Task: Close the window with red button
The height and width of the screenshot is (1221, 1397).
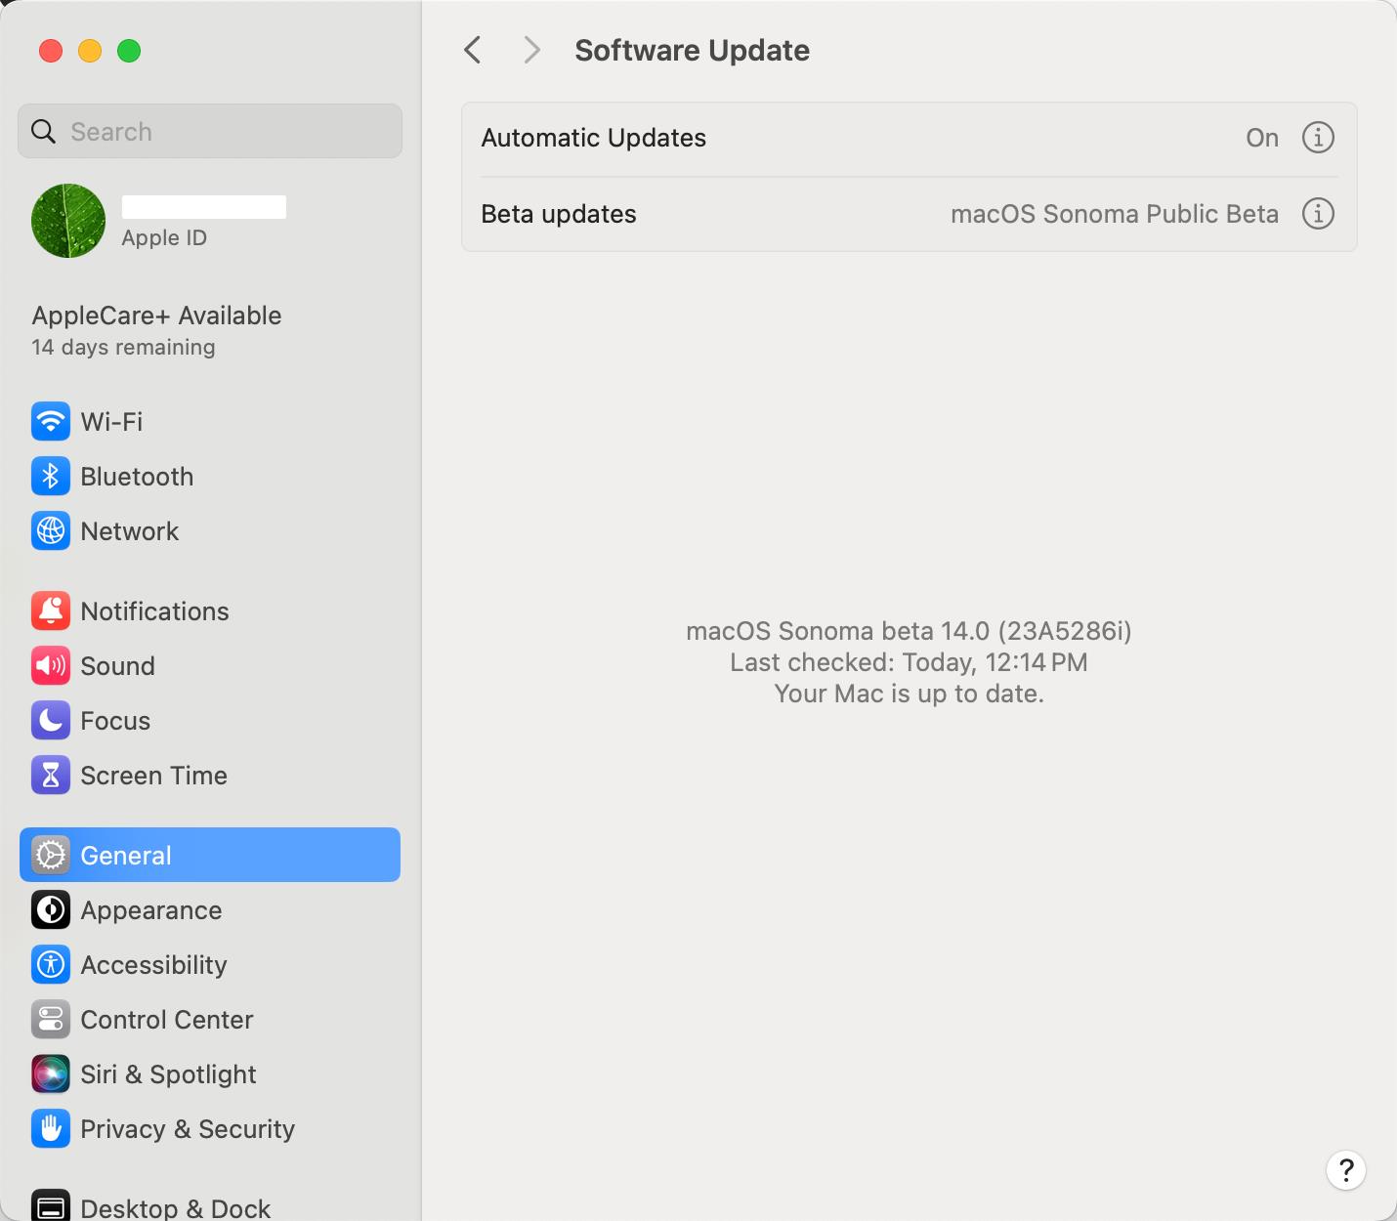Action: click(x=51, y=51)
